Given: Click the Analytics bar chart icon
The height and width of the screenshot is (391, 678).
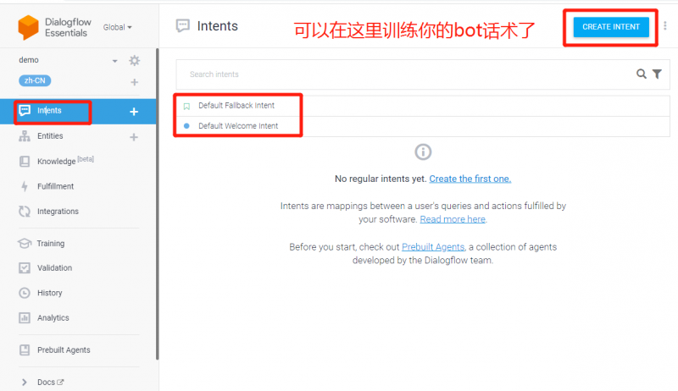Looking at the screenshot, I should [x=25, y=318].
